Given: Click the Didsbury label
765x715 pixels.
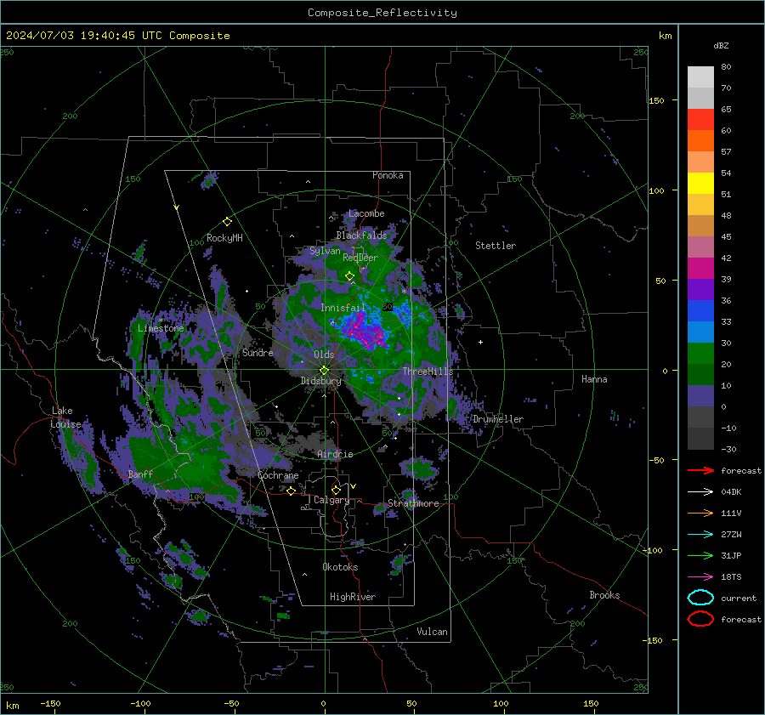Looking at the screenshot, I should tap(320, 381).
